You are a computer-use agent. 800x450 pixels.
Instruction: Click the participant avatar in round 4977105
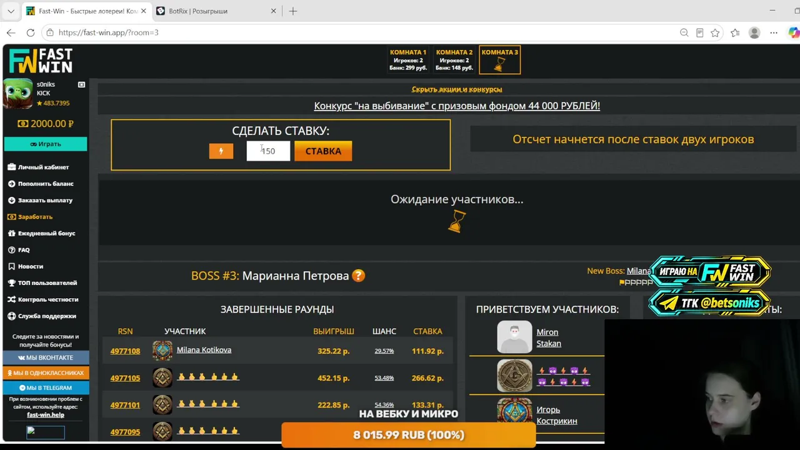(x=162, y=377)
